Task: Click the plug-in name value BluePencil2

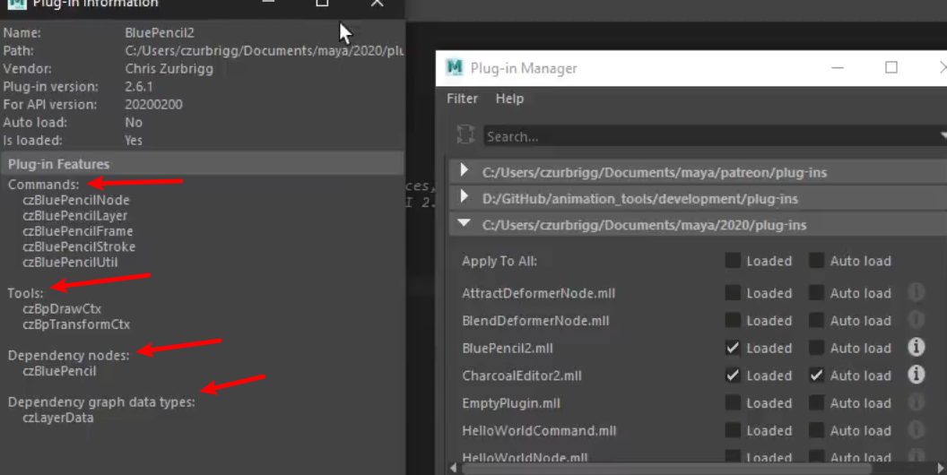Action: point(160,32)
